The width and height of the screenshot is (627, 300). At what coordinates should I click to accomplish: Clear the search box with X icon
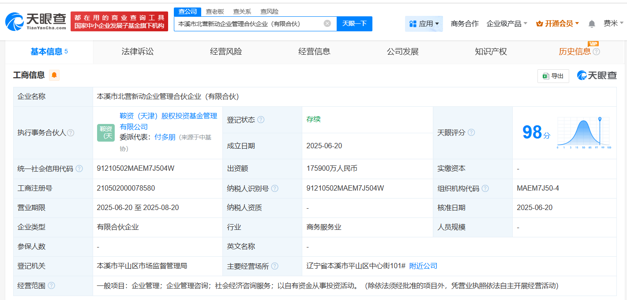pyautogui.click(x=327, y=24)
